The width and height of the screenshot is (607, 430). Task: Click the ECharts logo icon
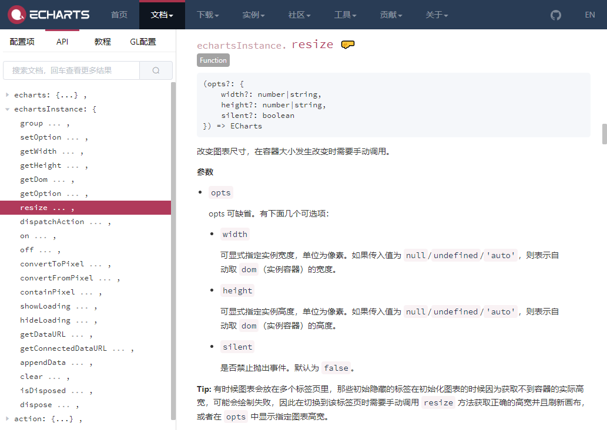(16, 15)
